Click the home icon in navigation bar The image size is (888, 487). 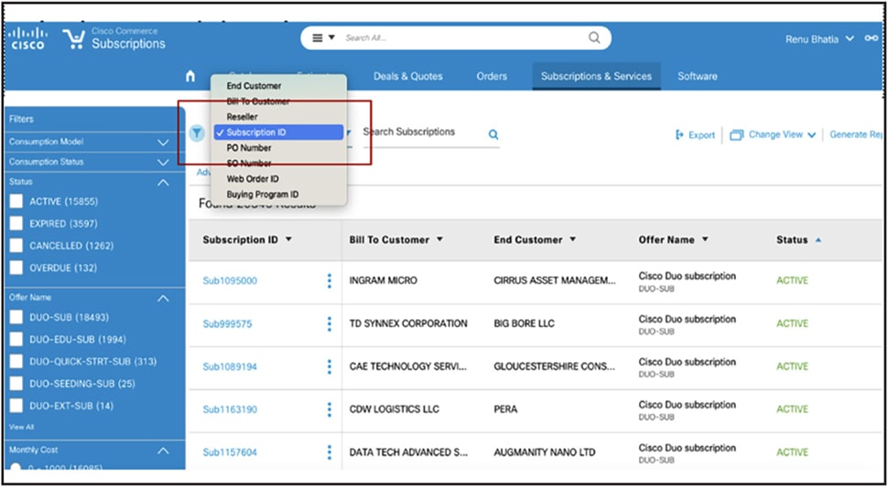pyautogui.click(x=190, y=76)
